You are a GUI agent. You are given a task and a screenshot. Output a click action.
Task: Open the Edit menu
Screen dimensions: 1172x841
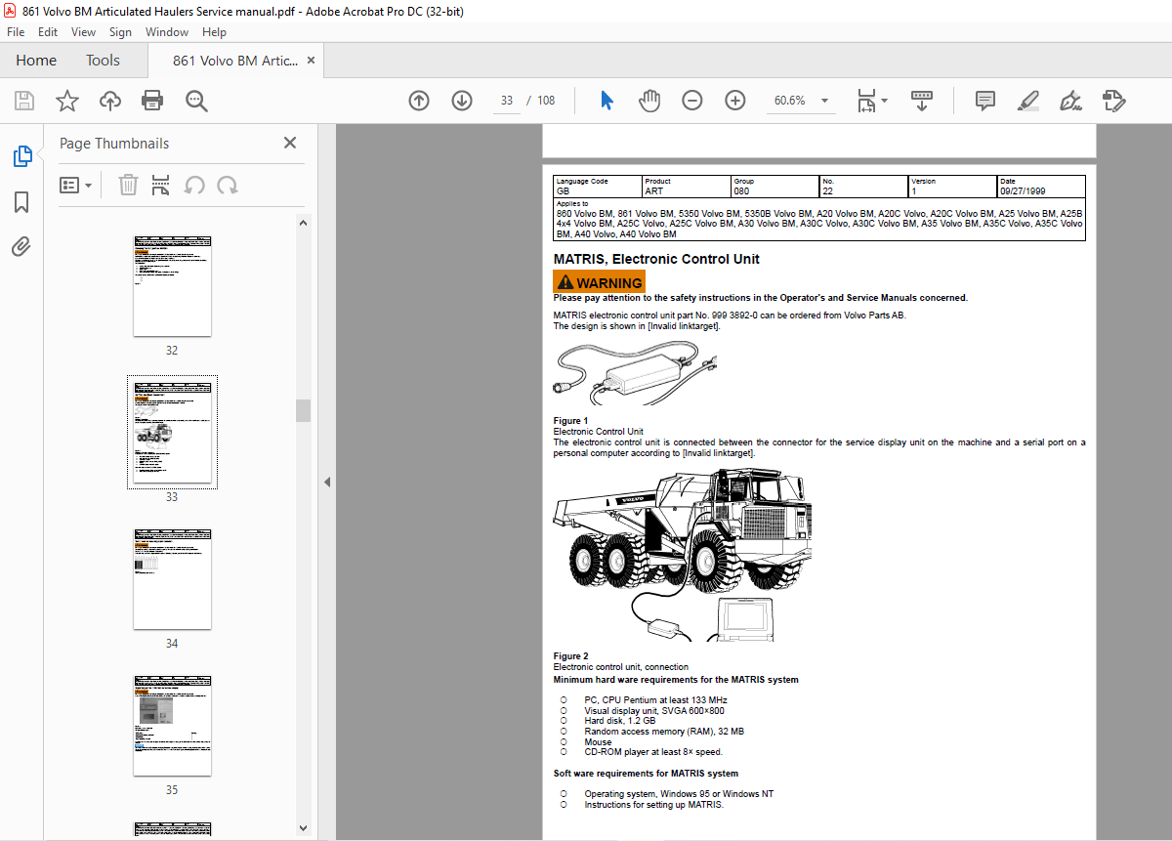(x=48, y=32)
